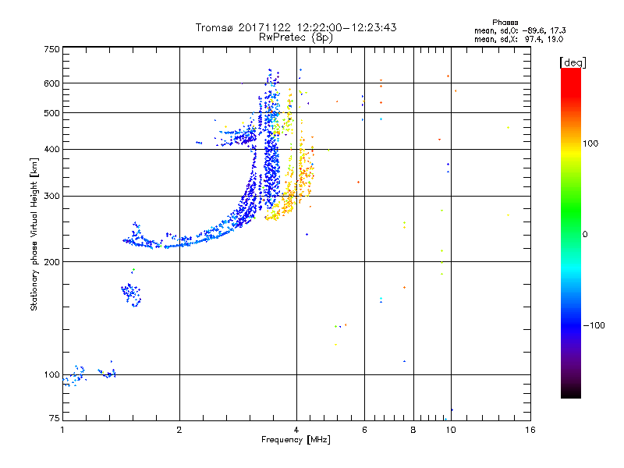Click the black bottom of the colorbar

(x=571, y=392)
